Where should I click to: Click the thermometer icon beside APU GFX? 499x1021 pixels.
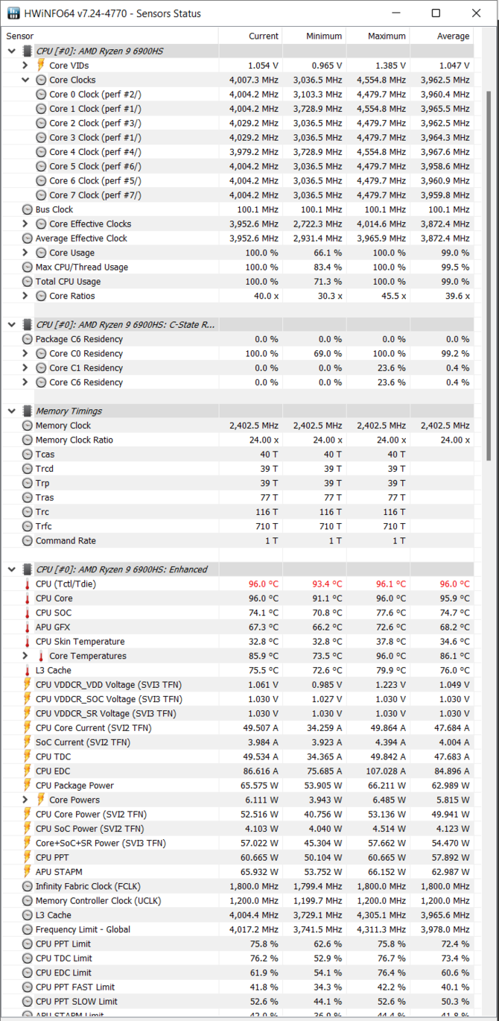[x=28, y=628]
